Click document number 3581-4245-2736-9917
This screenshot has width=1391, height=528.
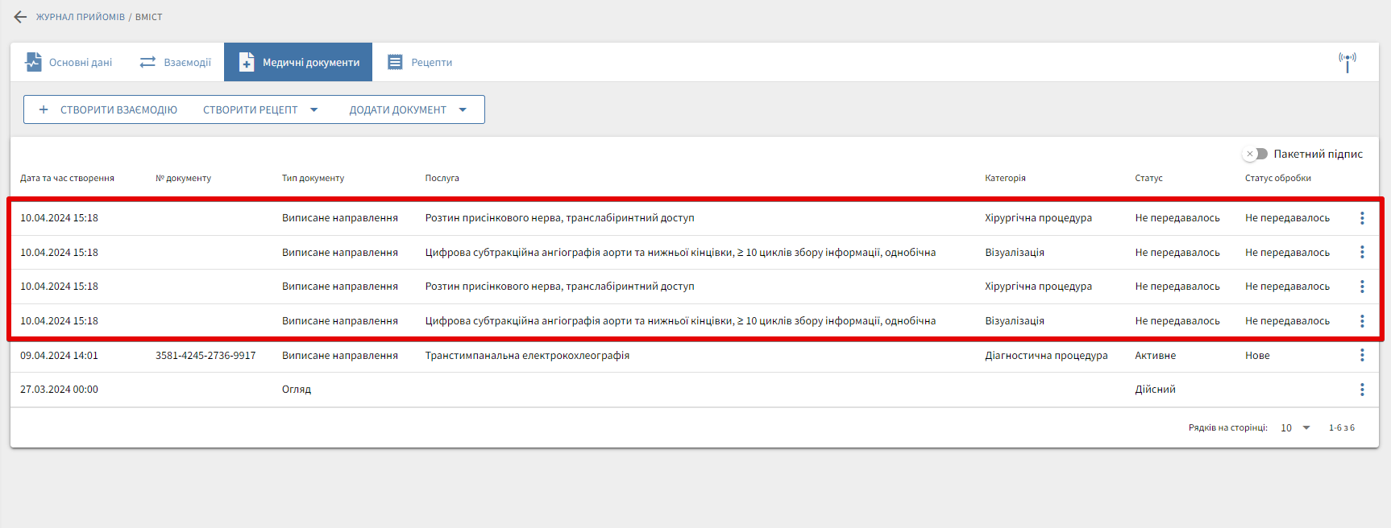point(206,355)
